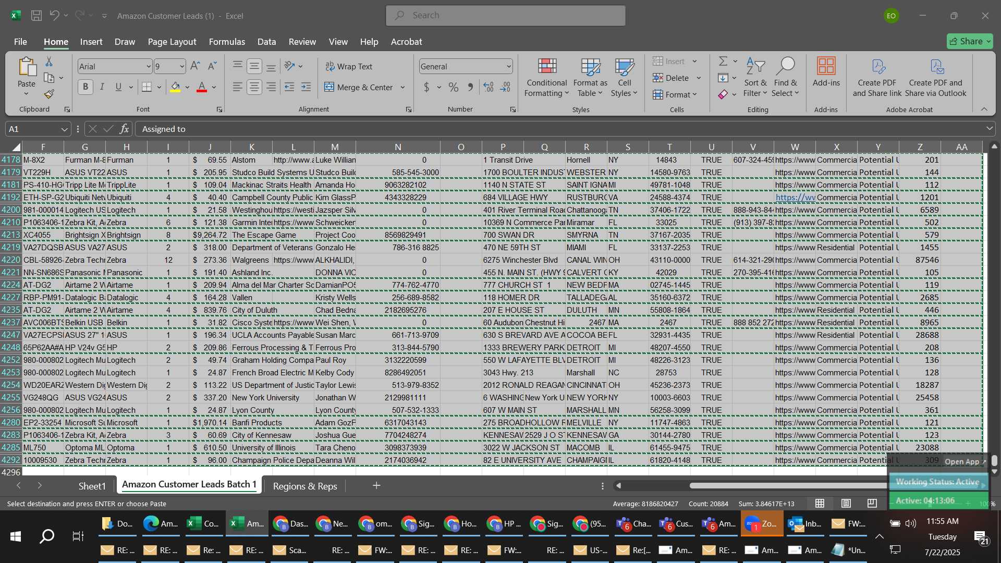The height and width of the screenshot is (563, 1001).
Task: Apply Percent Style format
Action: click(x=454, y=87)
